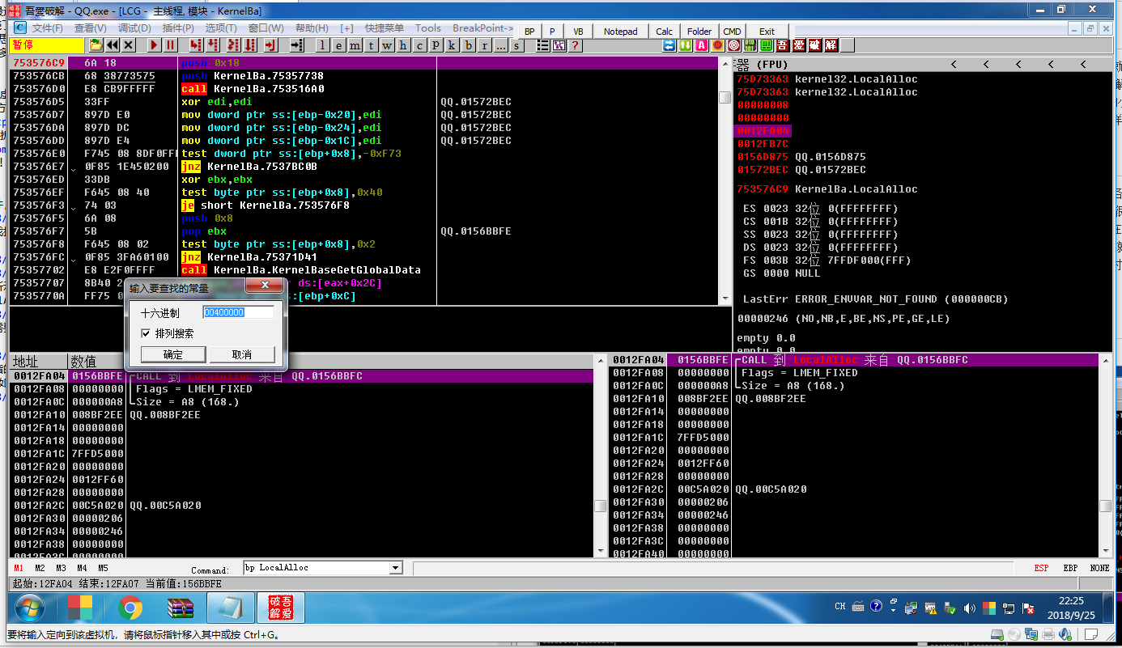Click the Notepad shortcut button
The height and width of the screenshot is (648, 1122).
pyautogui.click(x=621, y=32)
